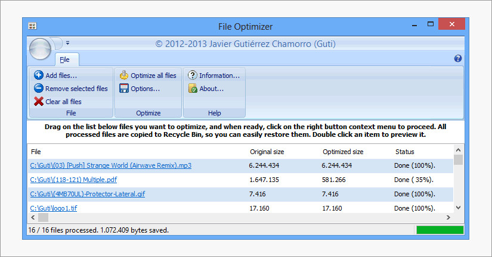This screenshot has height=257, width=492.
Task: Click the Optimized size column header
Action: (x=342, y=152)
